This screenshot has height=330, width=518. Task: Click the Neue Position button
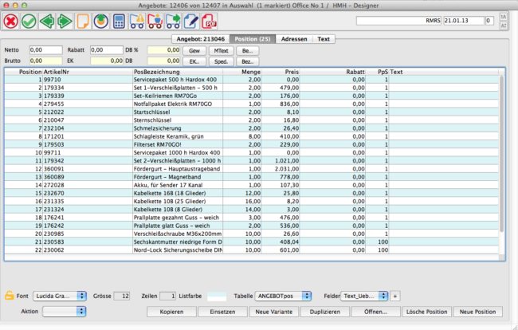(x=478, y=312)
